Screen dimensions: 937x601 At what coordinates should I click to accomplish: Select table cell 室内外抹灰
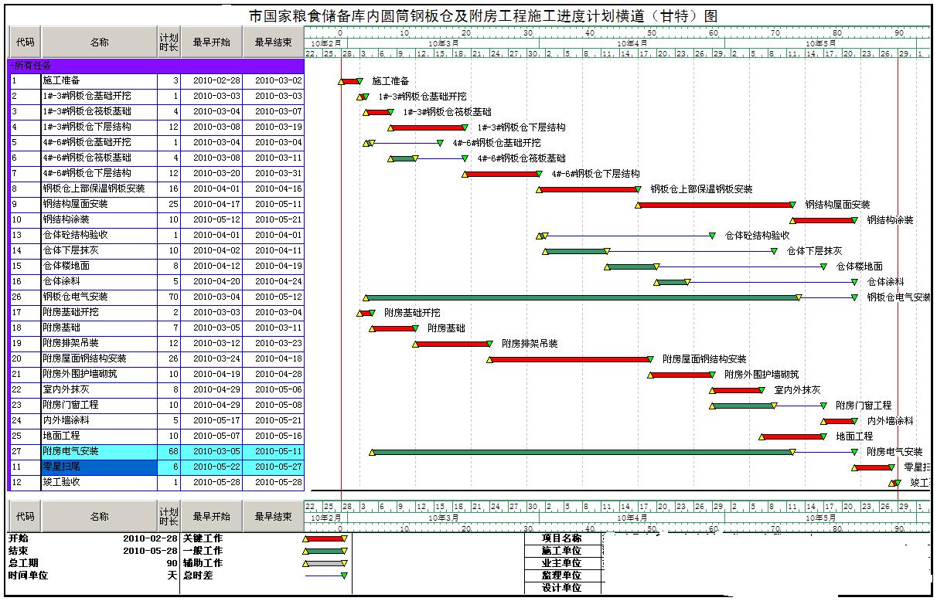[99, 389]
